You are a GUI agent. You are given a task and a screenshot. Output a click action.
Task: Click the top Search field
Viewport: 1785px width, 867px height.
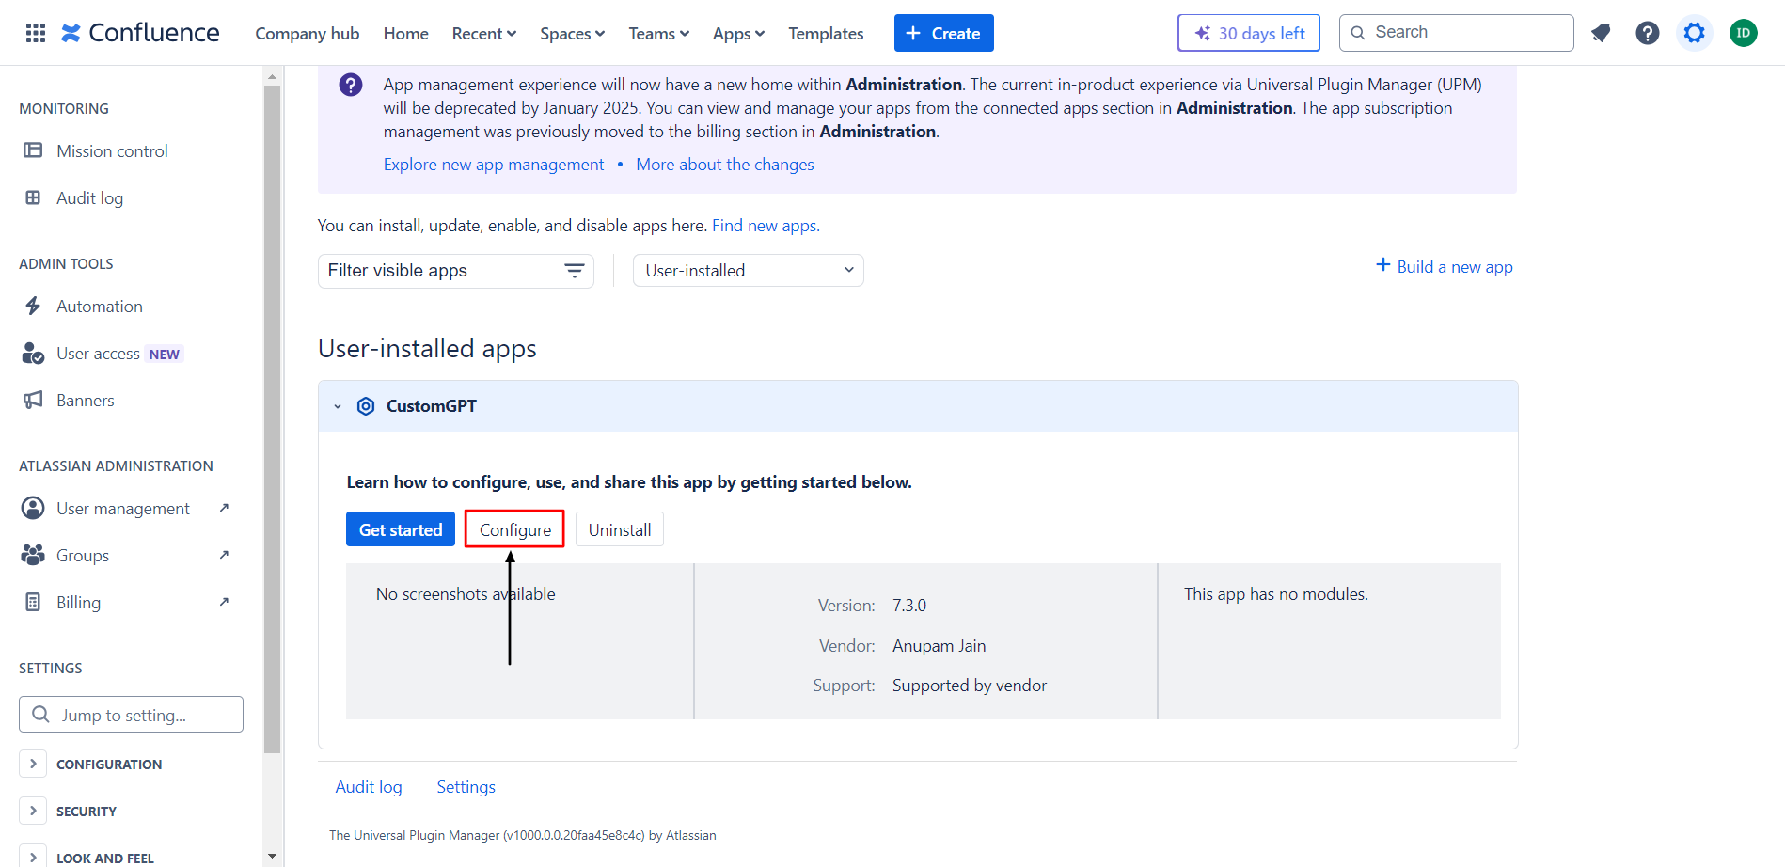(x=1456, y=33)
